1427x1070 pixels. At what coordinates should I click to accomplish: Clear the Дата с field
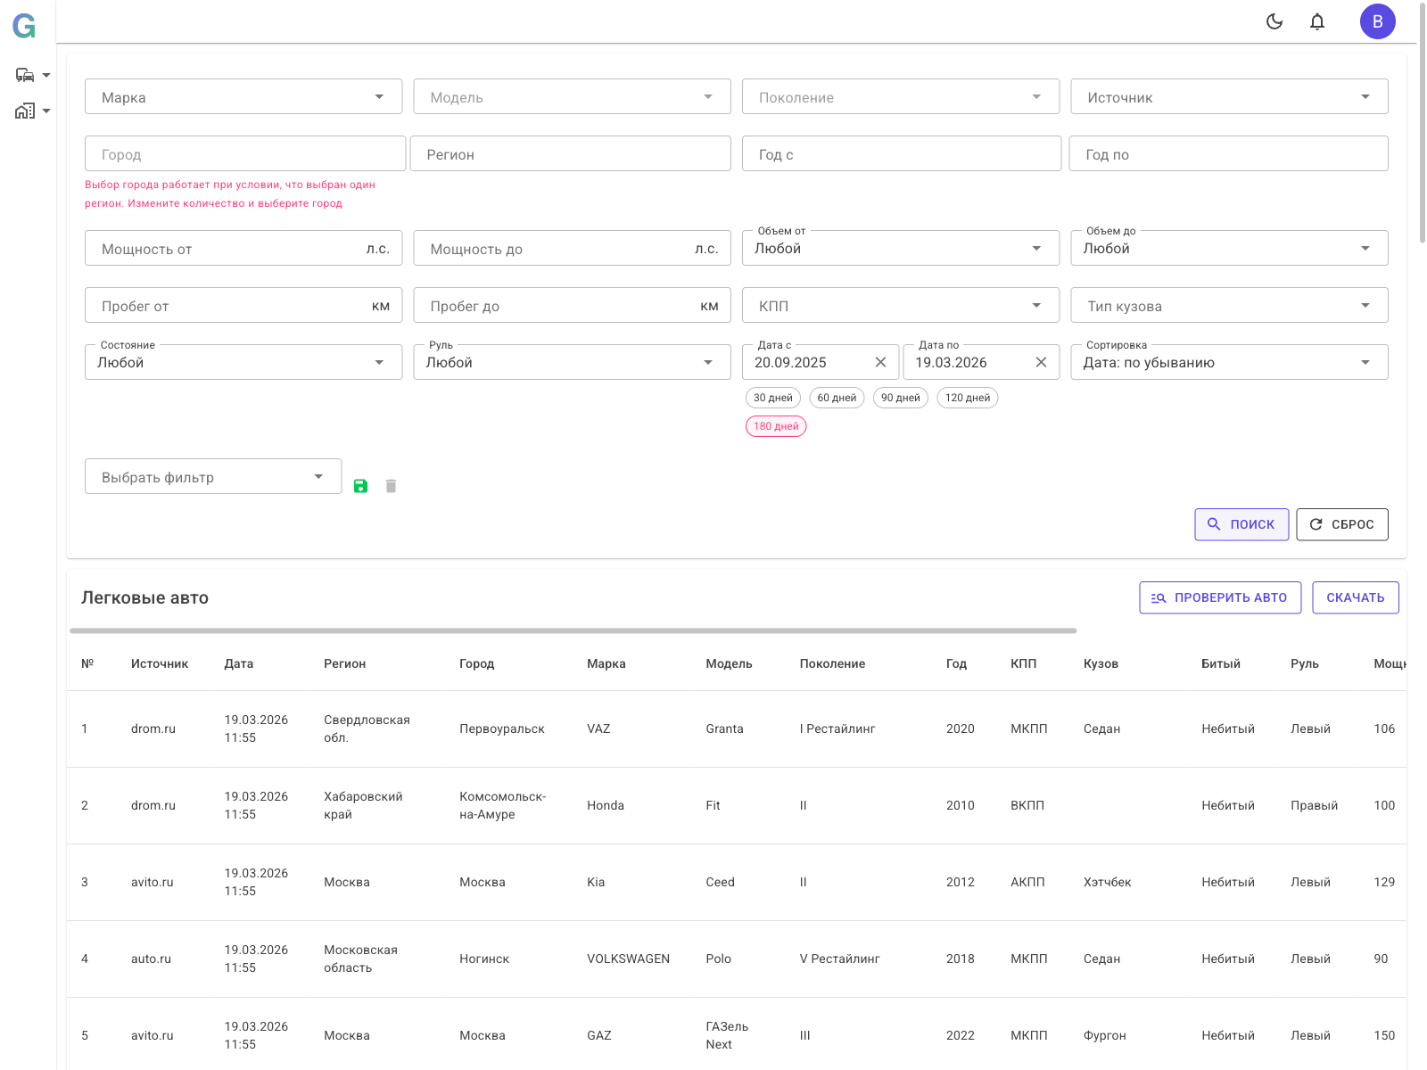tap(880, 362)
